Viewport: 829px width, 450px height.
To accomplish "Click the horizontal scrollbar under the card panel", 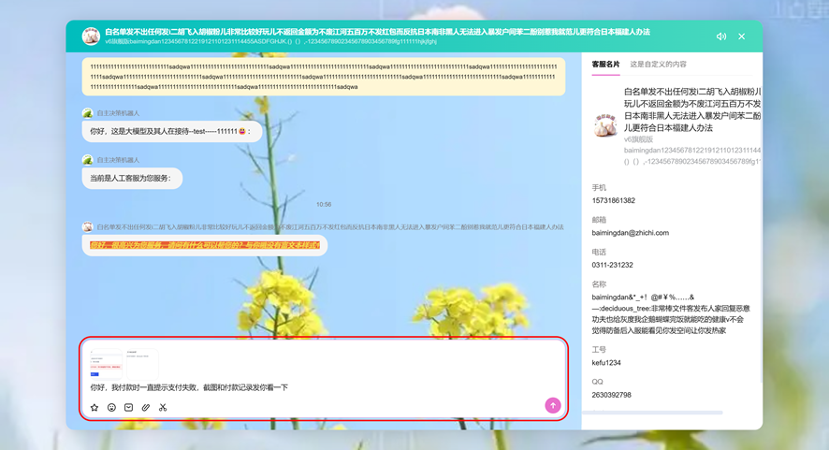I will pos(652,413).
